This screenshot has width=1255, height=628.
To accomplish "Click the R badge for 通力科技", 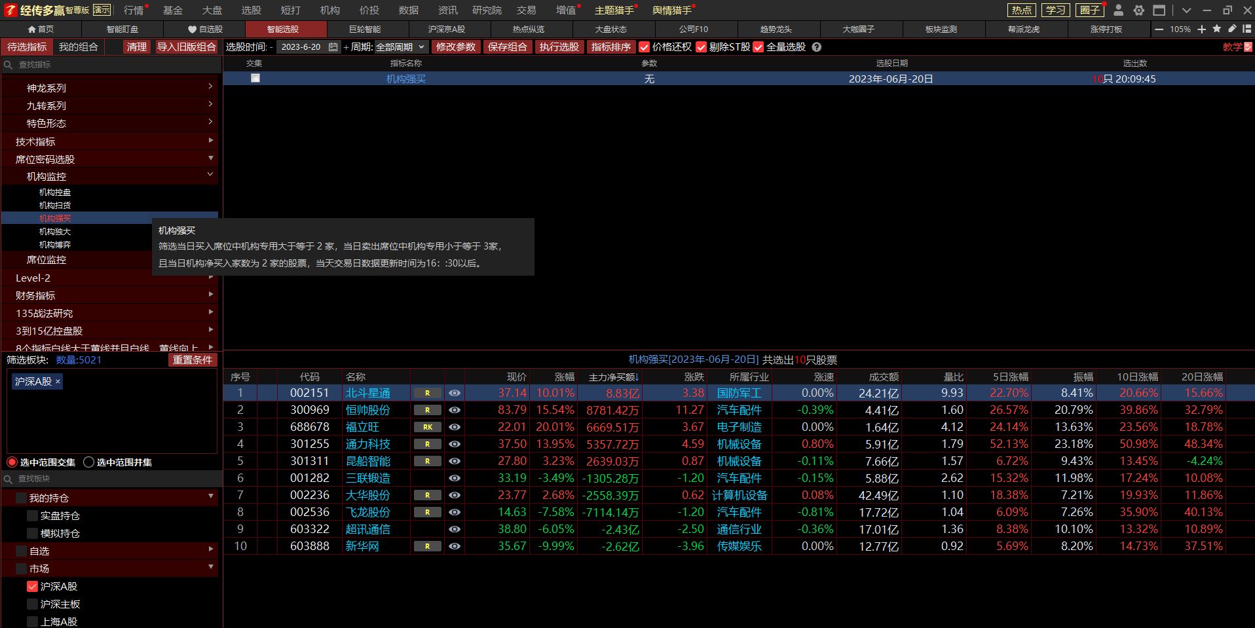I will point(428,444).
